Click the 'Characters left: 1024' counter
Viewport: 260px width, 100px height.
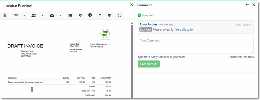241,57
